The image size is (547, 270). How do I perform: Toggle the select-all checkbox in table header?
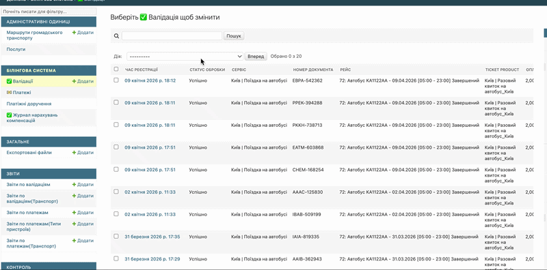pyautogui.click(x=116, y=69)
